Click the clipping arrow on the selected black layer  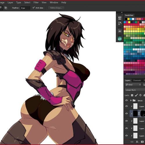132,114
